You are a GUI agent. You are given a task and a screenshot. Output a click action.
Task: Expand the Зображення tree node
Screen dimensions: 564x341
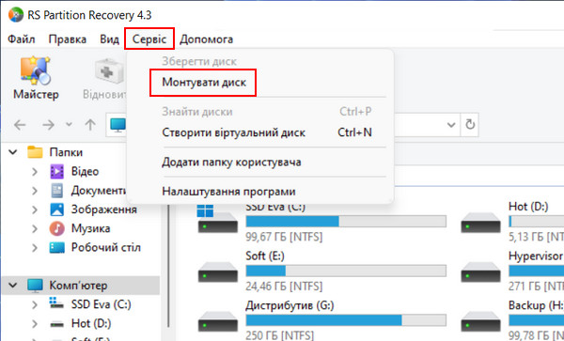point(35,209)
